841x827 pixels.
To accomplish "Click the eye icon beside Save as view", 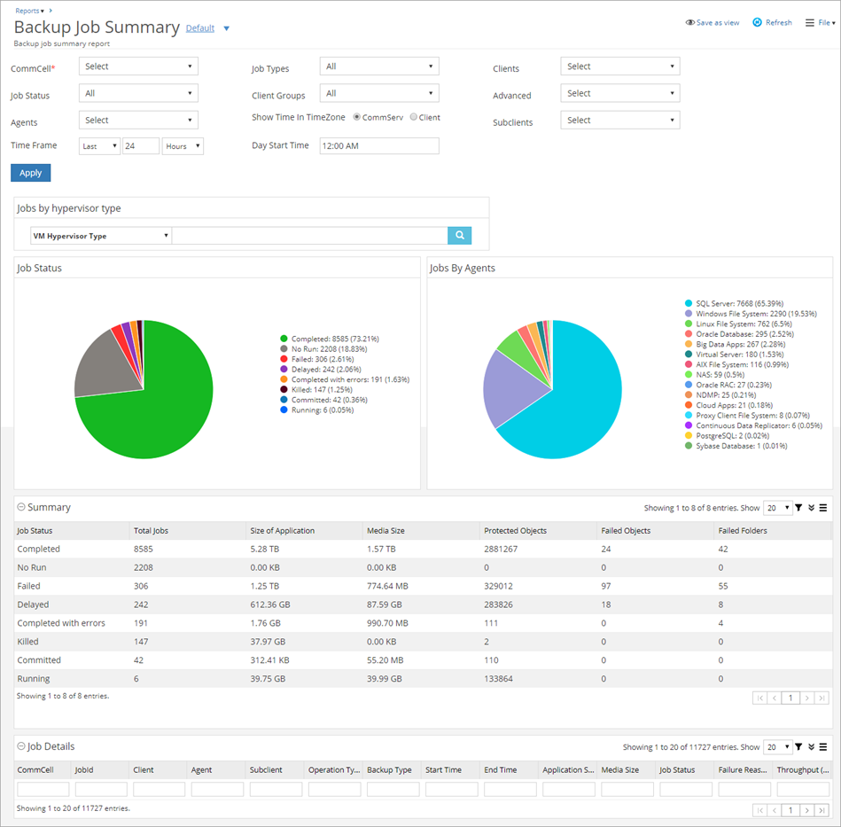I will (x=690, y=21).
